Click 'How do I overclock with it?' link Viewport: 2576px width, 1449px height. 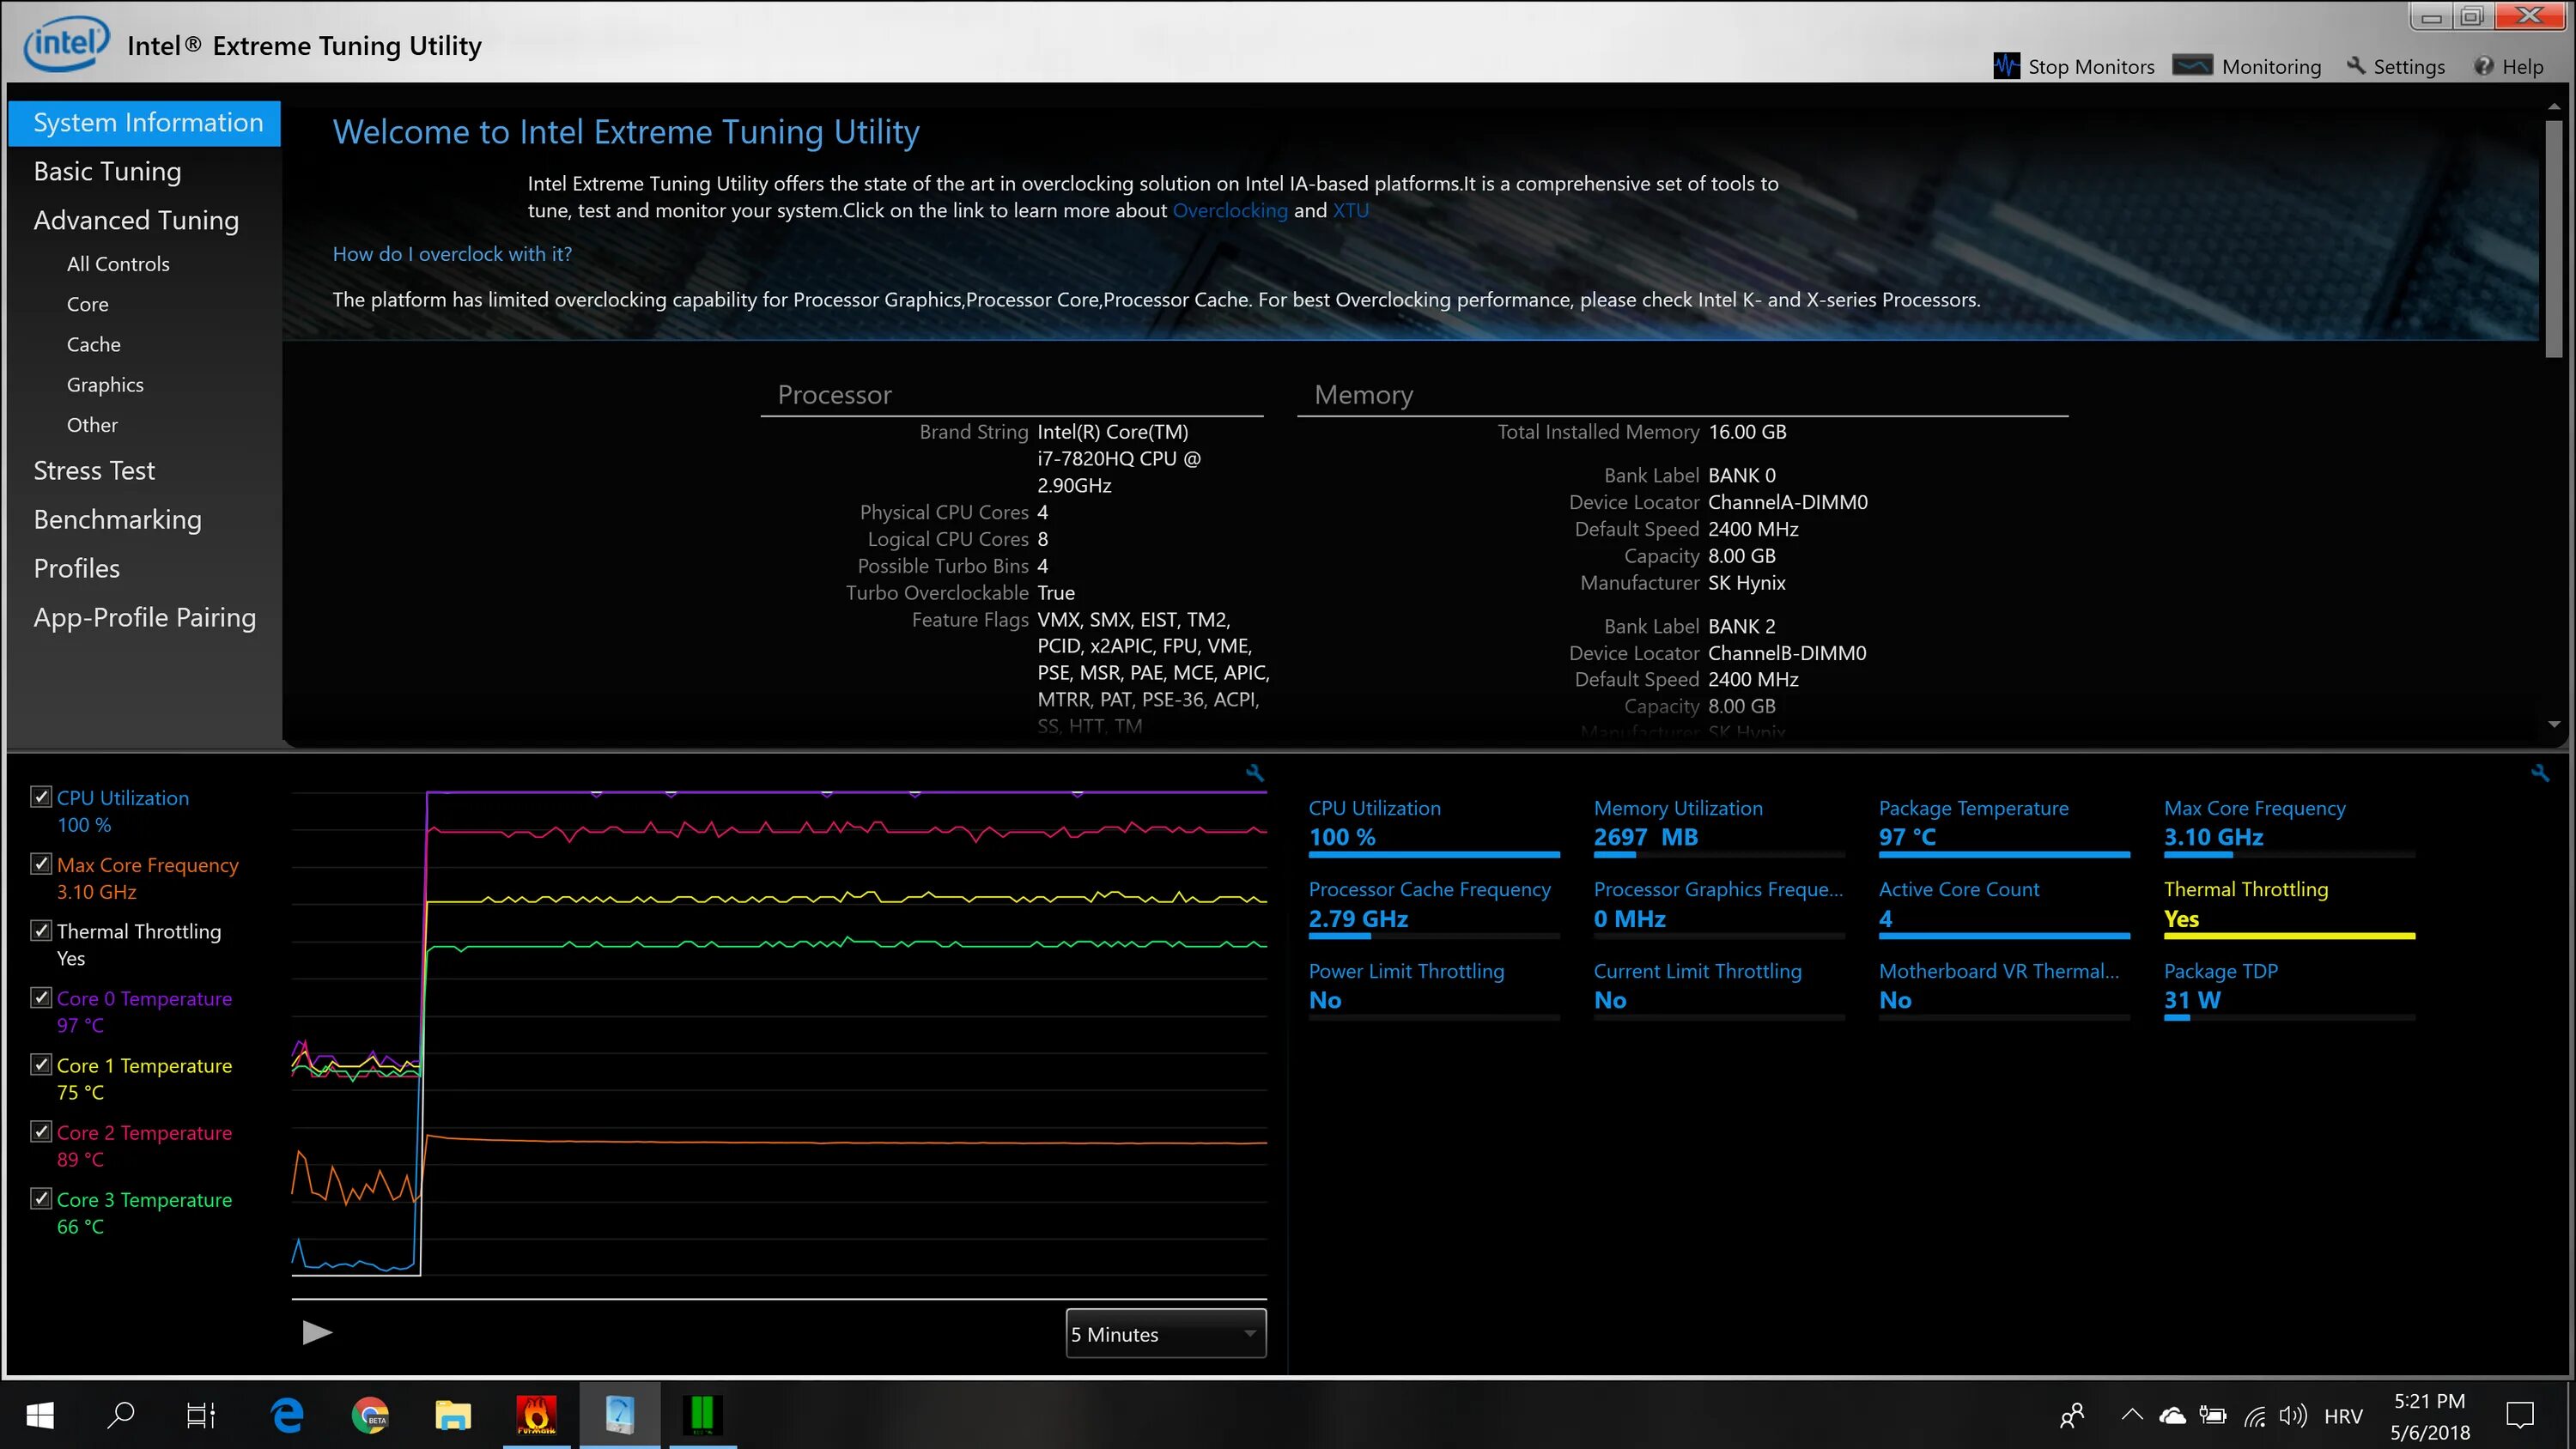(452, 254)
